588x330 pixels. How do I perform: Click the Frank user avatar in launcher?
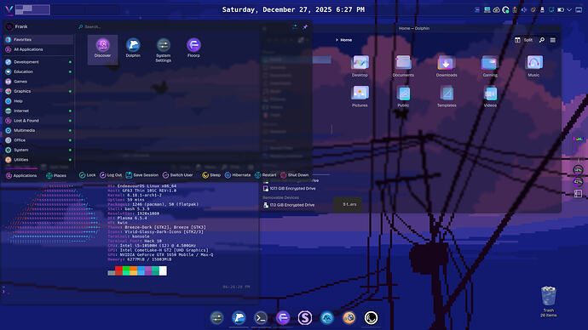pos(9,26)
